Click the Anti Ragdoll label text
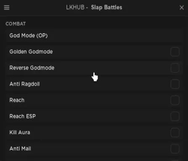Image resolution: width=188 pixels, height=161 pixels. (x=24, y=84)
